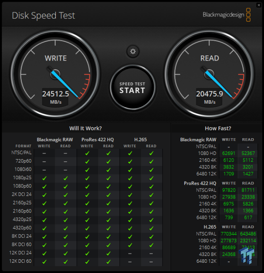Click 1080p25 Blackmagic RAW write checkmark
This screenshot has width=264, height=273.
coord(44,178)
